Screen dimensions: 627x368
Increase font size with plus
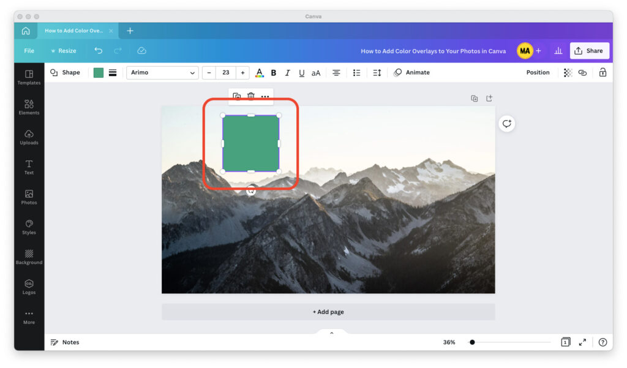click(242, 72)
